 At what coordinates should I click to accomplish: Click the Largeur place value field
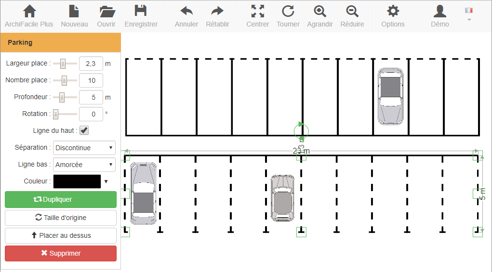[x=91, y=64]
